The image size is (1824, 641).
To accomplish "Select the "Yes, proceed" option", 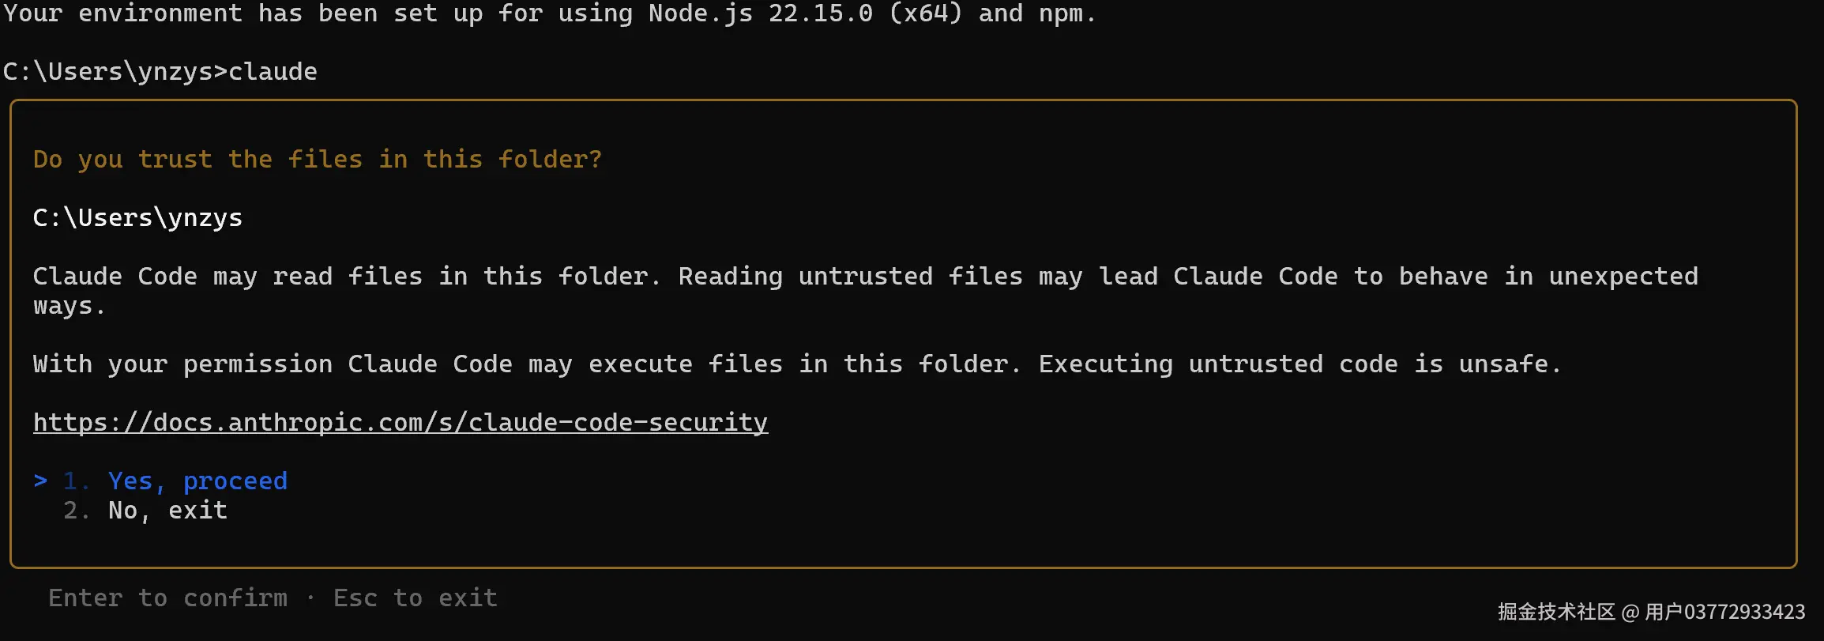I will [197, 481].
